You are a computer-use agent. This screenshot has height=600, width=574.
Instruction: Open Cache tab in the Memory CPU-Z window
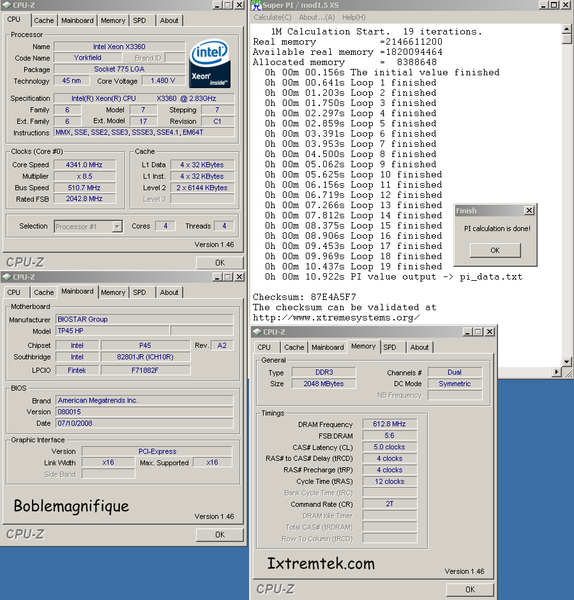click(294, 347)
